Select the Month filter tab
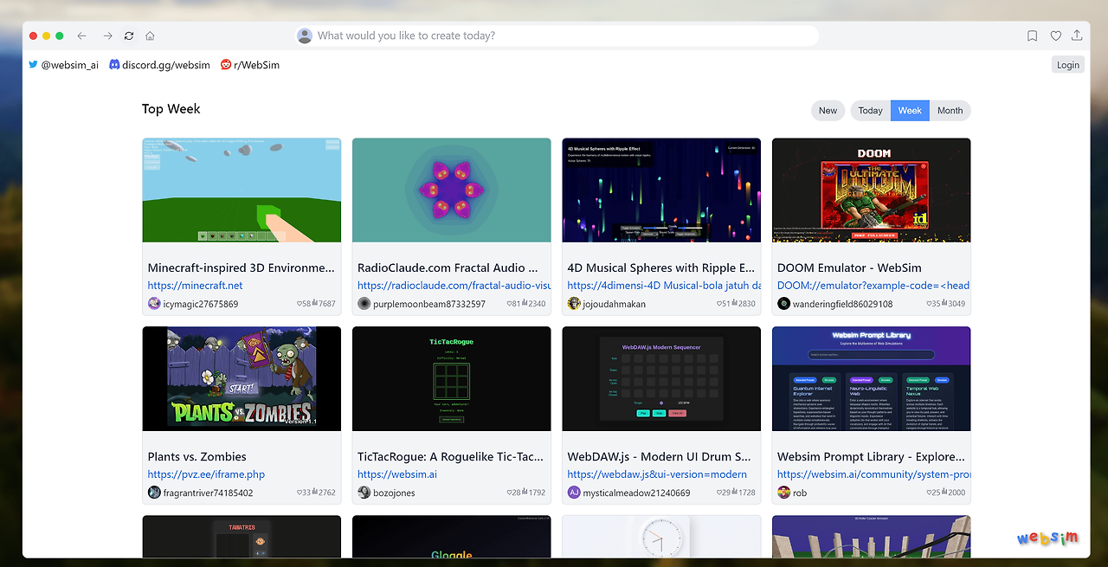Screen dimensions: 1108x567 click(950, 110)
